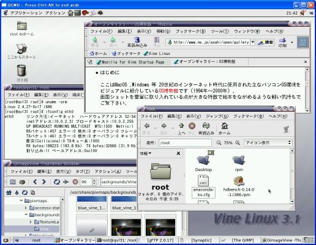
Task: Zoom in with magnifier plus icon
Action: 238,142
